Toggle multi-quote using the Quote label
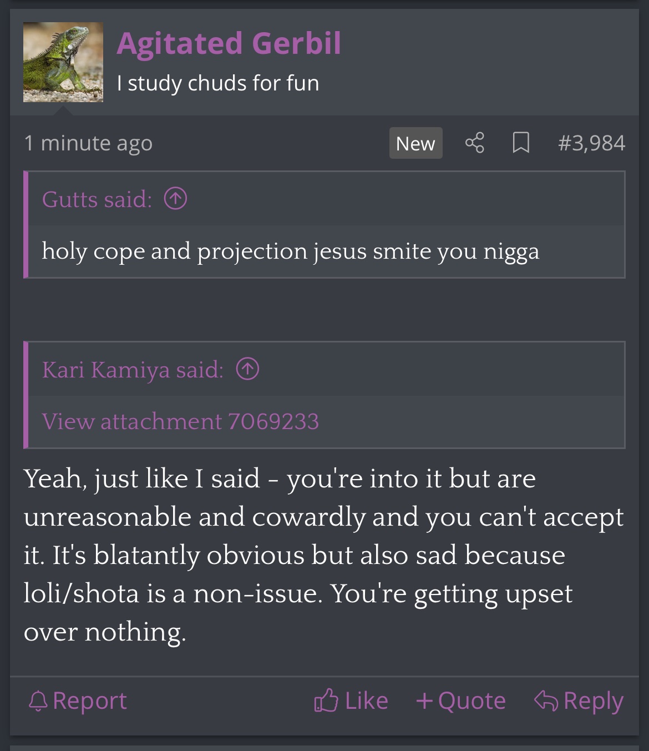Screen dimensions: 649x751 pyautogui.click(x=471, y=701)
